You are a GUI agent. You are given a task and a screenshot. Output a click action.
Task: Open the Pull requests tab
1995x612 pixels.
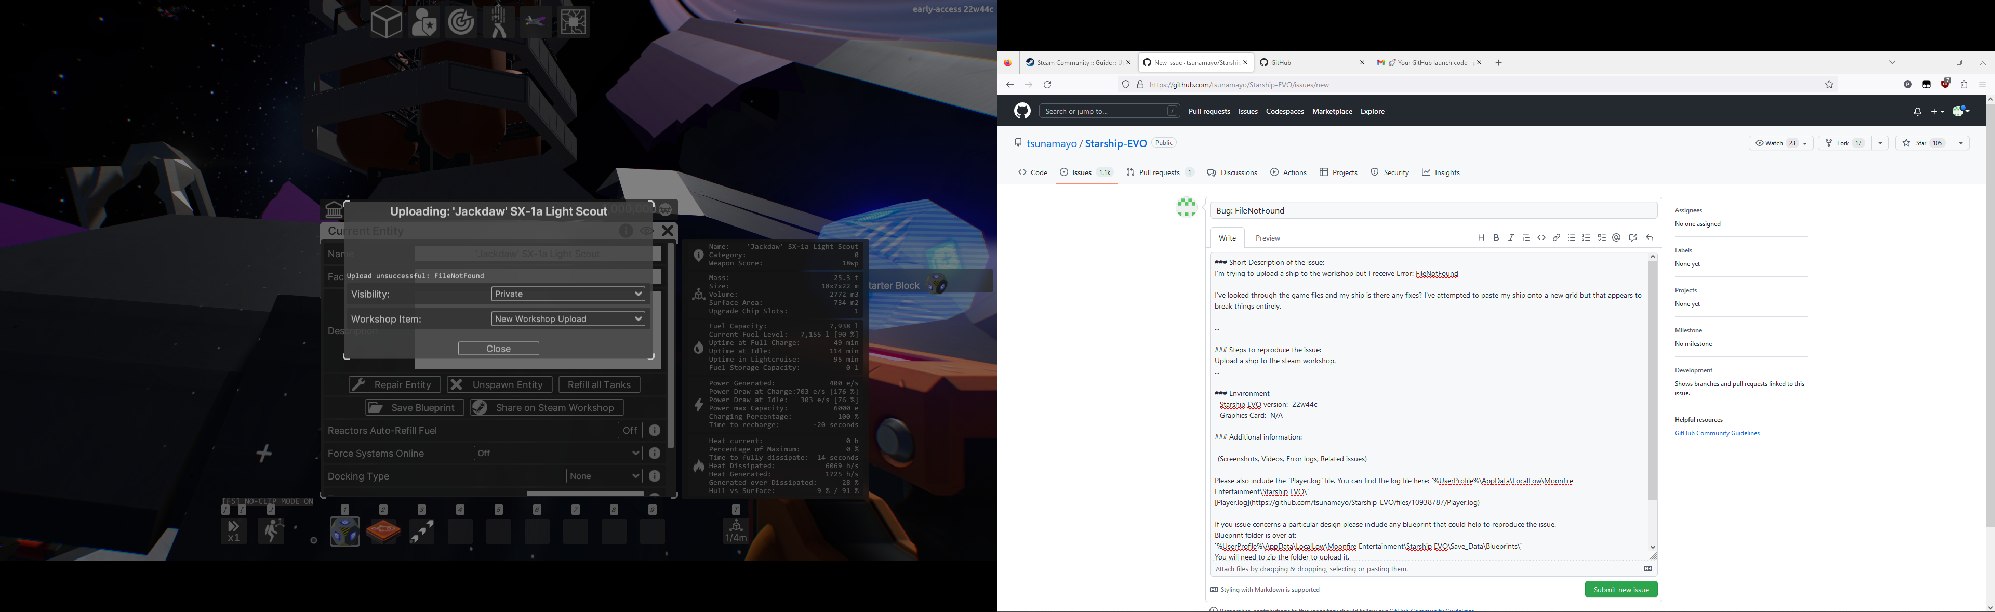1160,172
